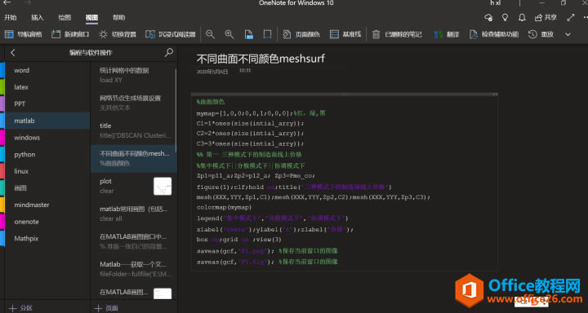Open the Mathpix section
This screenshot has height=313, width=588.
coord(47,239)
